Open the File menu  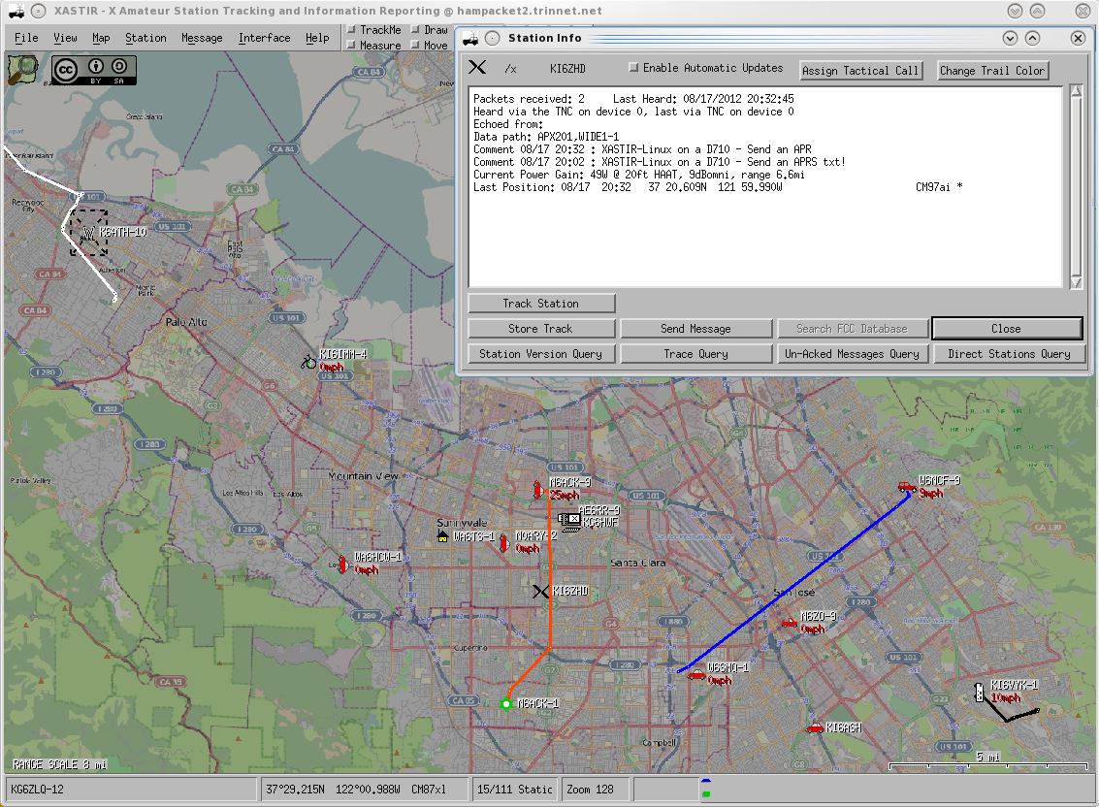tap(26, 38)
